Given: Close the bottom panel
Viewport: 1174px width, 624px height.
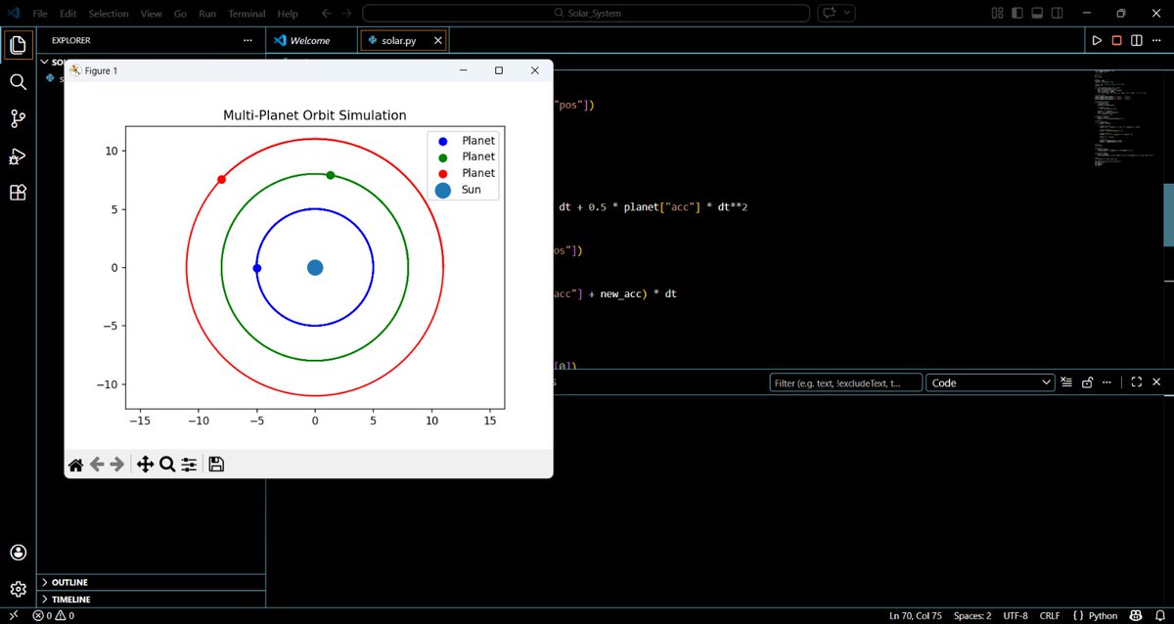Looking at the screenshot, I should click(1156, 382).
